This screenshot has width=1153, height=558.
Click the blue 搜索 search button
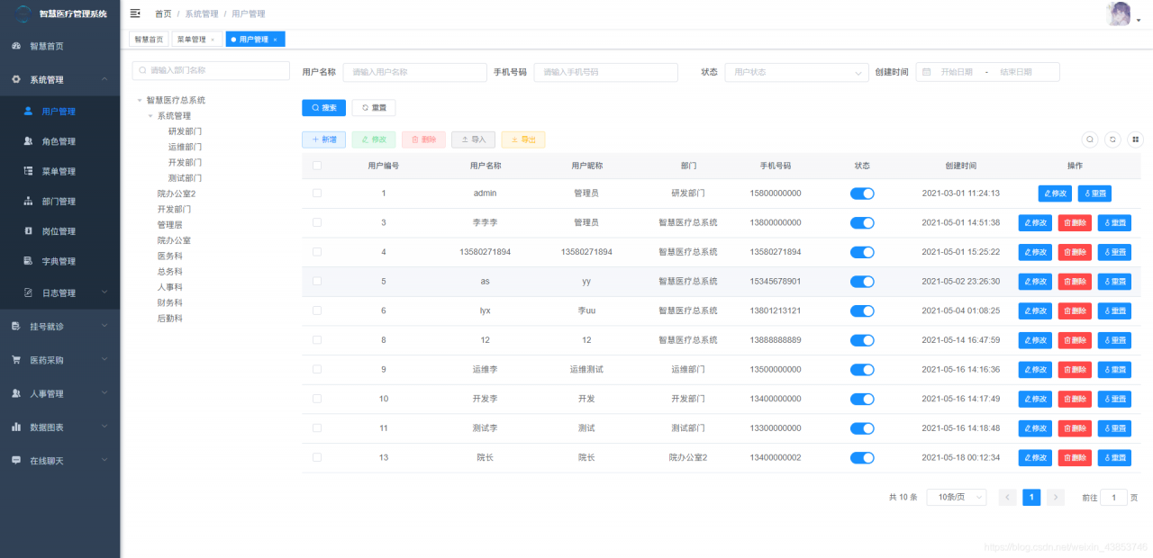pos(323,108)
